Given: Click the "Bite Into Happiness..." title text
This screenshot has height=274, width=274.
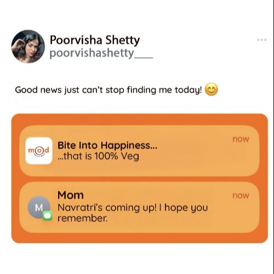Looking at the screenshot, I should (x=107, y=146).
